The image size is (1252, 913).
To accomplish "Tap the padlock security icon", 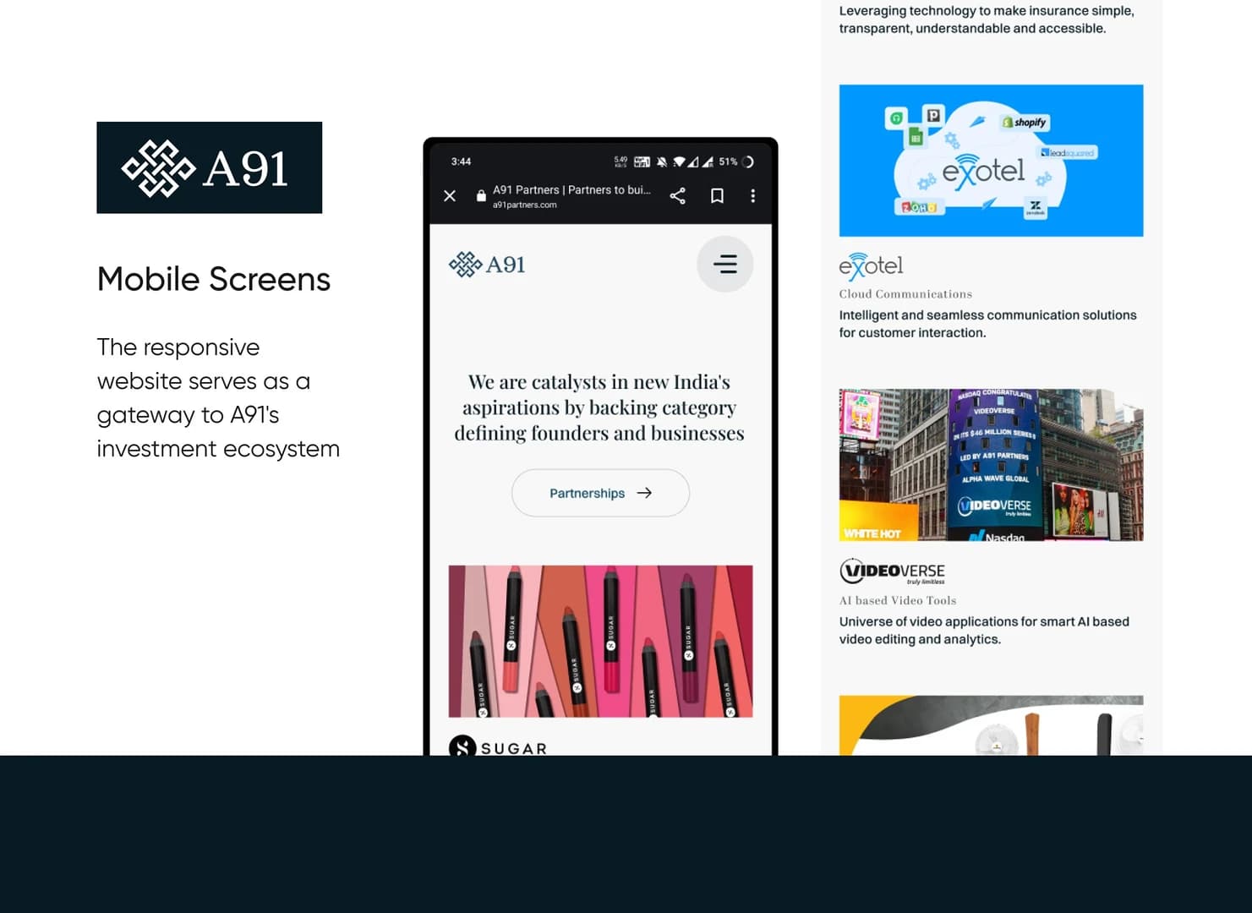I will (x=481, y=196).
